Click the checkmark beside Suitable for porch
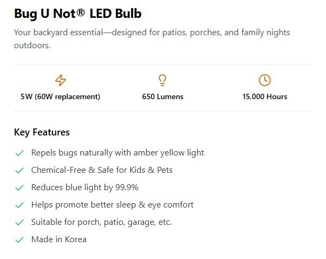Image resolution: width=326 pixels, height=259 pixels. pyautogui.click(x=19, y=222)
